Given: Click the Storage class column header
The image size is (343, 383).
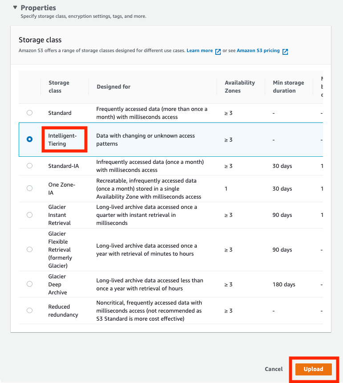Looking at the screenshot, I should [x=59, y=87].
